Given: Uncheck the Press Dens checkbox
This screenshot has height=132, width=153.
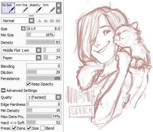Looking at the screenshot, I should [x=14, y=128].
